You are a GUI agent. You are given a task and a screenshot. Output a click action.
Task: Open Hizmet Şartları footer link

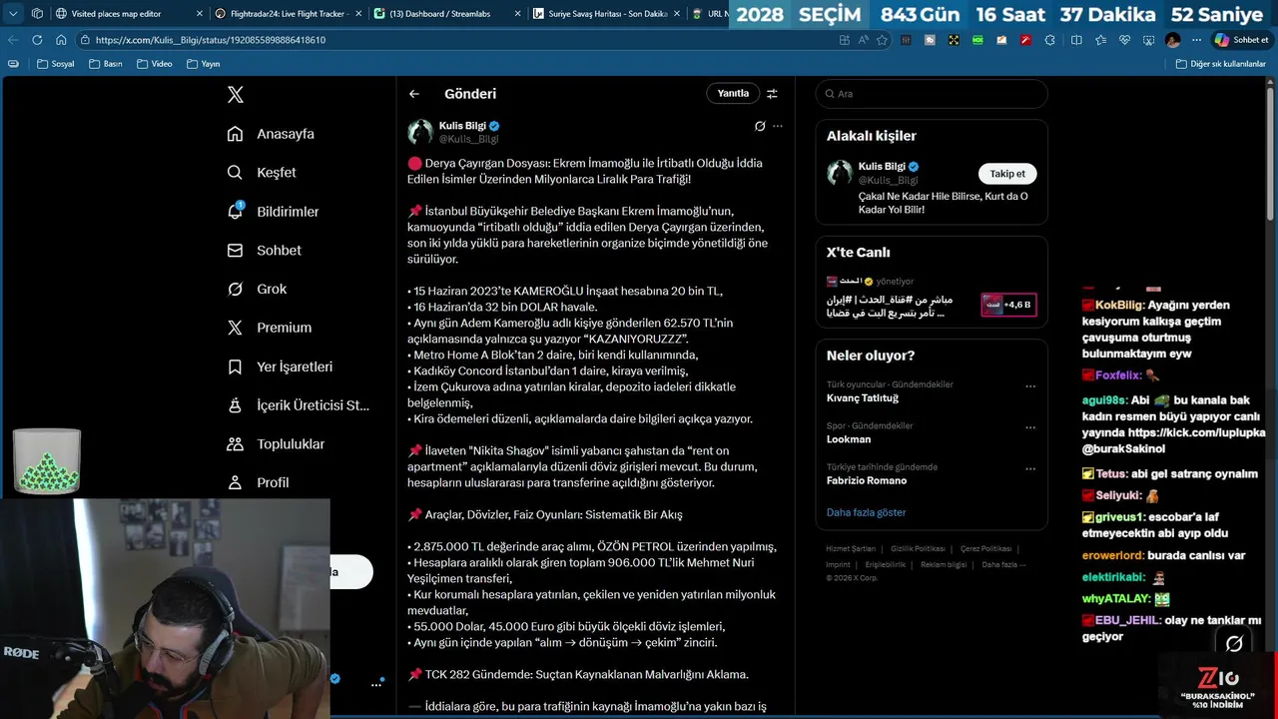pos(851,549)
